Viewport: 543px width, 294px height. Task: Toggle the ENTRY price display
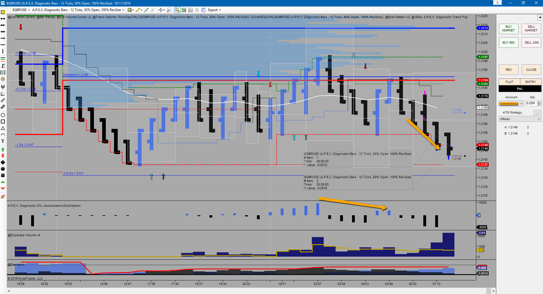pyautogui.click(x=531, y=82)
